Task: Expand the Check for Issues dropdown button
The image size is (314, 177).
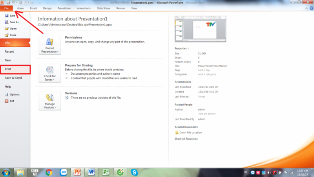Action: tap(50, 73)
